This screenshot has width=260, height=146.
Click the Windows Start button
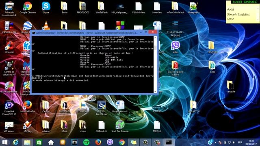(5, 142)
